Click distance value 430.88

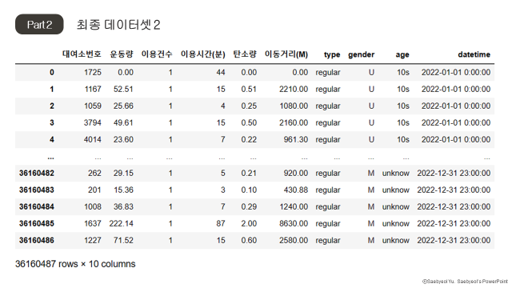[x=296, y=190]
